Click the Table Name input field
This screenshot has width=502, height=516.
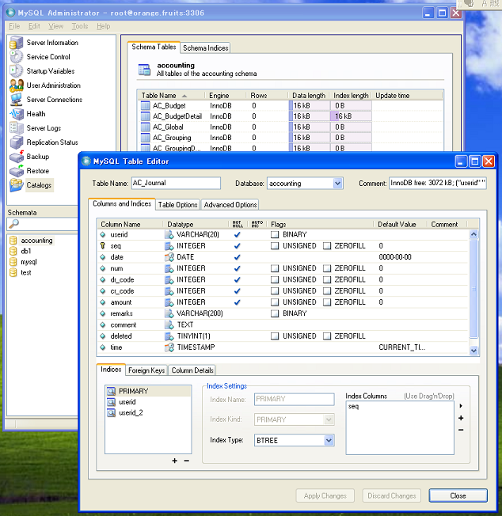[176, 183]
